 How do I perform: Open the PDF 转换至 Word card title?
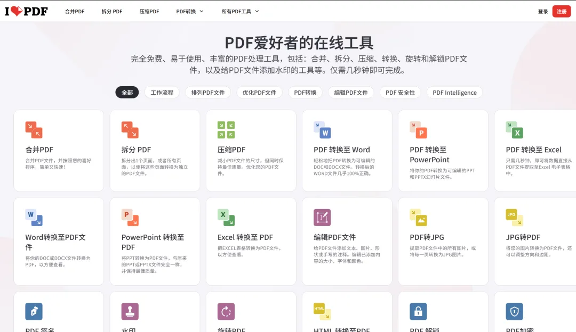point(342,150)
